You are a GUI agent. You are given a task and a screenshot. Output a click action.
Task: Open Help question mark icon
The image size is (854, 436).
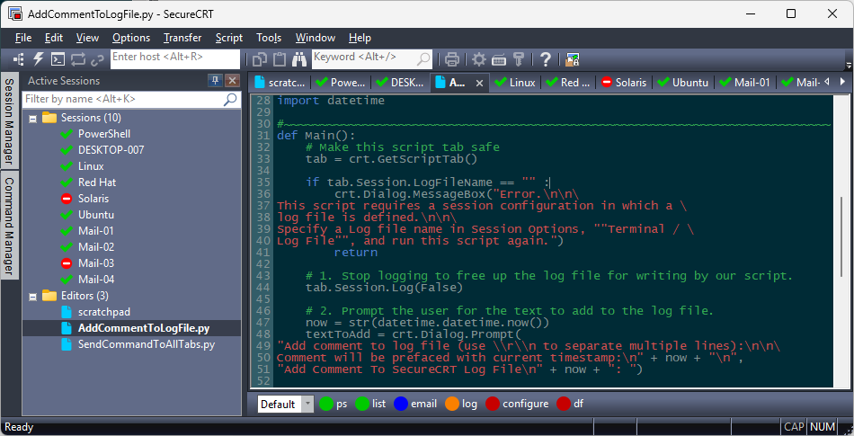pos(545,59)
